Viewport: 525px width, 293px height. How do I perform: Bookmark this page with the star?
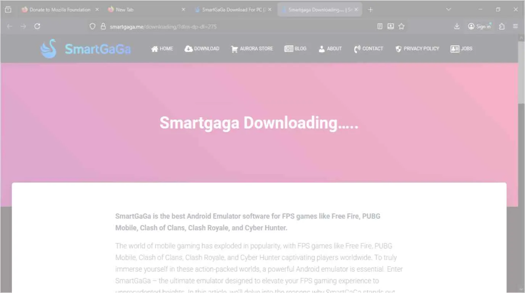pos(401,26)
